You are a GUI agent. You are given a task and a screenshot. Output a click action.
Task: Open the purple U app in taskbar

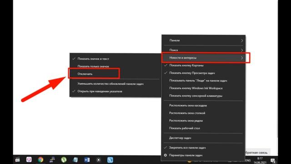point(29,159)
